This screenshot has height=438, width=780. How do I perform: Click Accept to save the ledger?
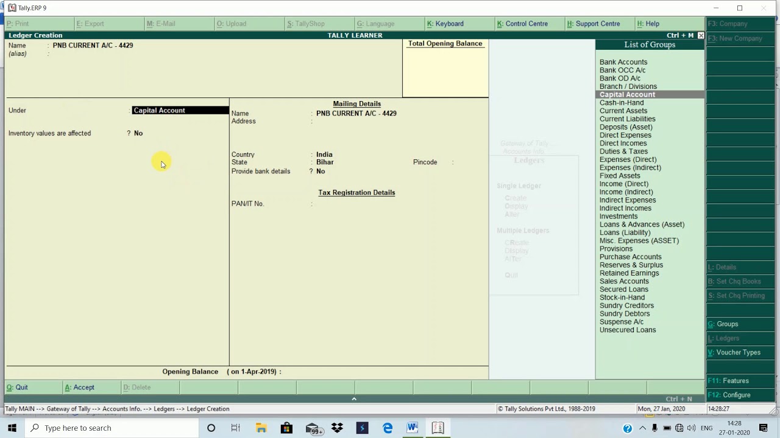pos(80,388)
